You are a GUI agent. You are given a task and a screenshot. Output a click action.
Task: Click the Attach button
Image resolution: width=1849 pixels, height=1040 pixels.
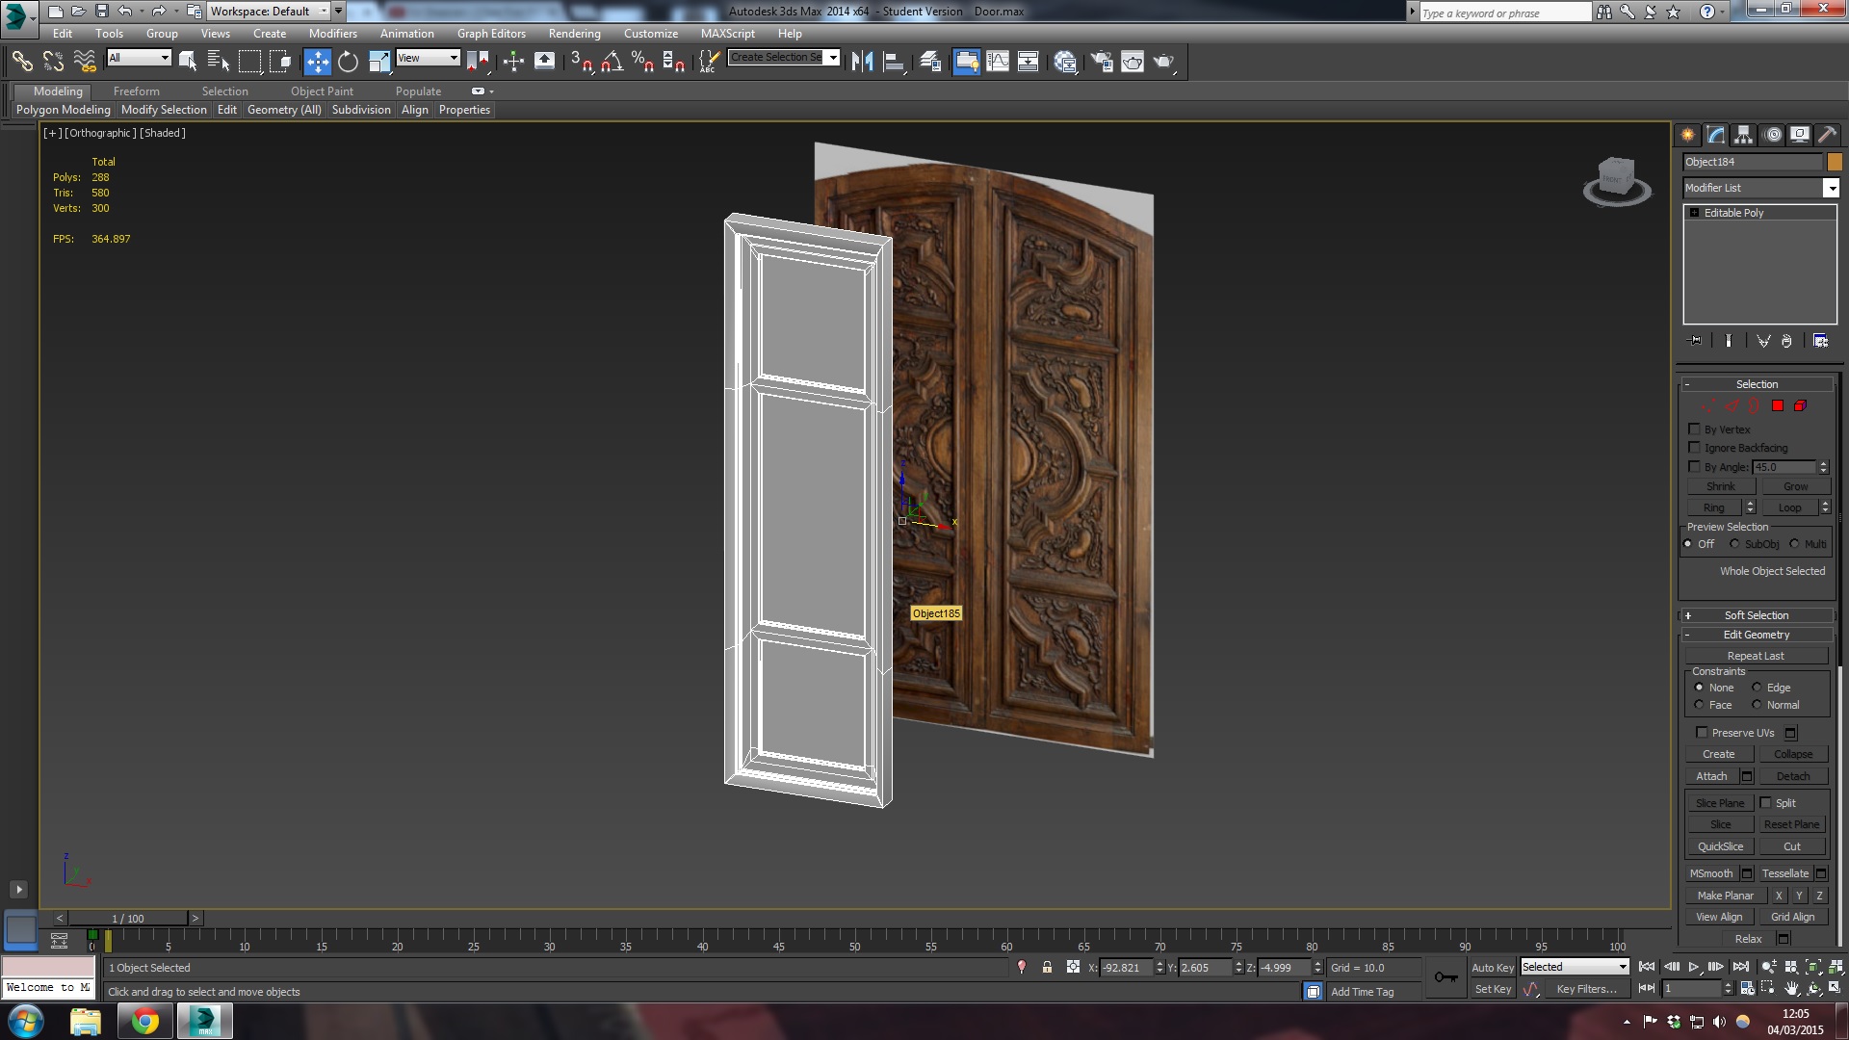(1711, 776)
